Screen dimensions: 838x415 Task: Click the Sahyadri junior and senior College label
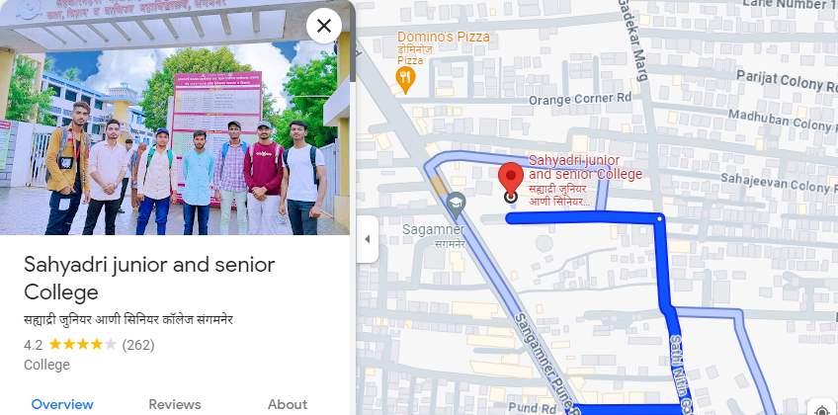pyautogui.click(x=585, y=167)
